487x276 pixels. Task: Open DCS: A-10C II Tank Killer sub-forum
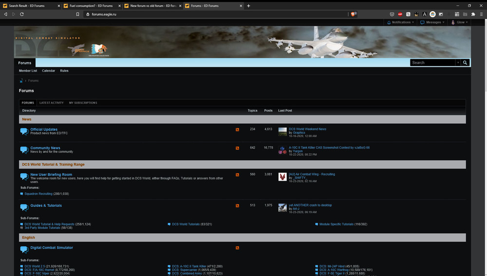[189, 266]
